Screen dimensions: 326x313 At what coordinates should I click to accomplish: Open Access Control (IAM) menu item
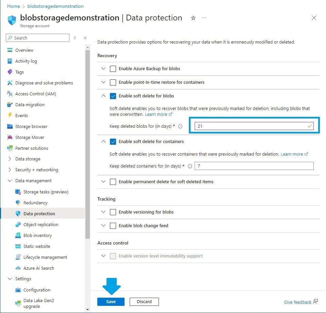tap(35, 94)
